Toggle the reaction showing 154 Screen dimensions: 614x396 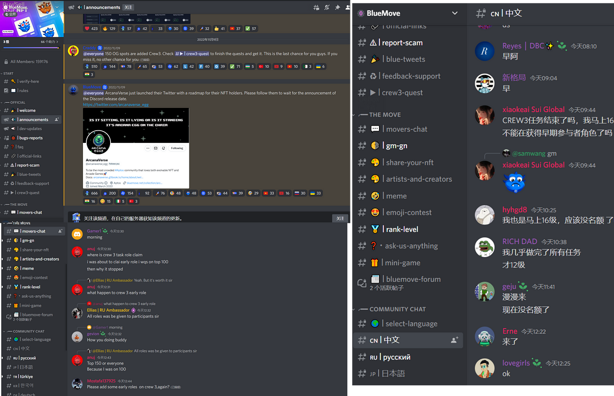click(x=127, y=193)
